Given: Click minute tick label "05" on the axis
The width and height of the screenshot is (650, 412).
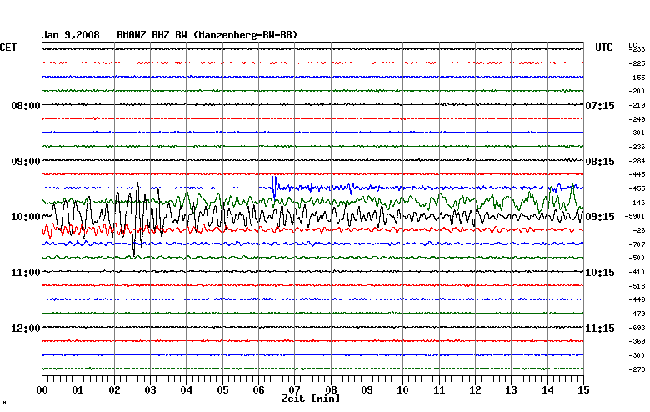Looking at the screenshot, I should (x=222, y=390).
